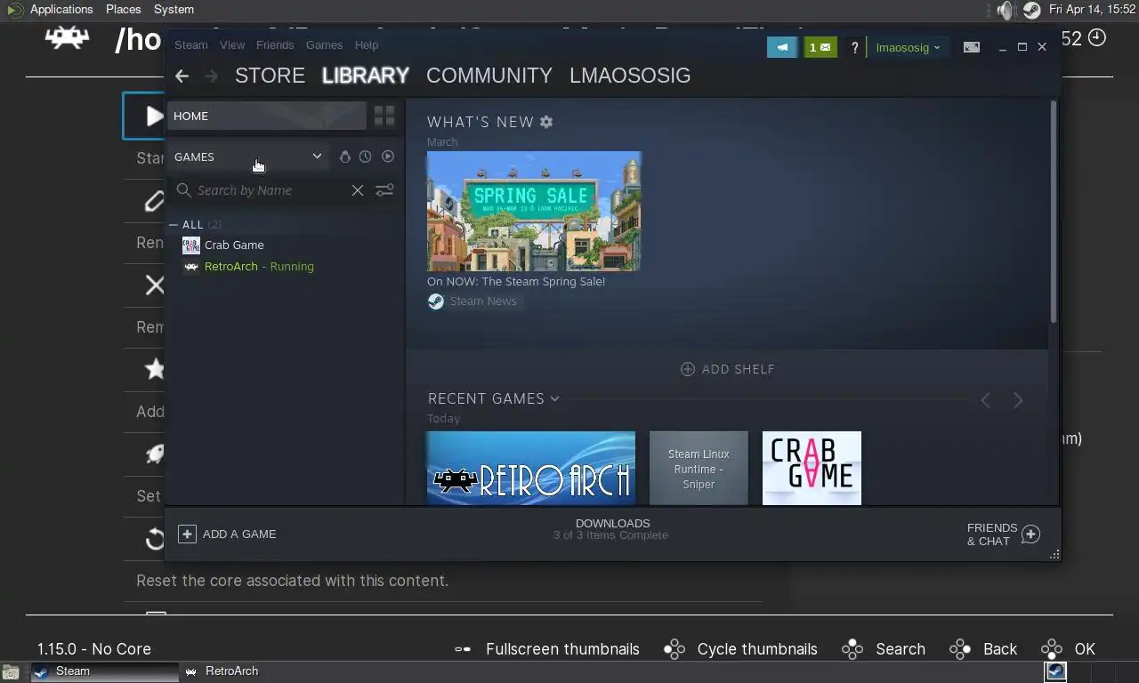Open the Places menu in top panel
The image size is (1139, 683).
click(123, 10)
